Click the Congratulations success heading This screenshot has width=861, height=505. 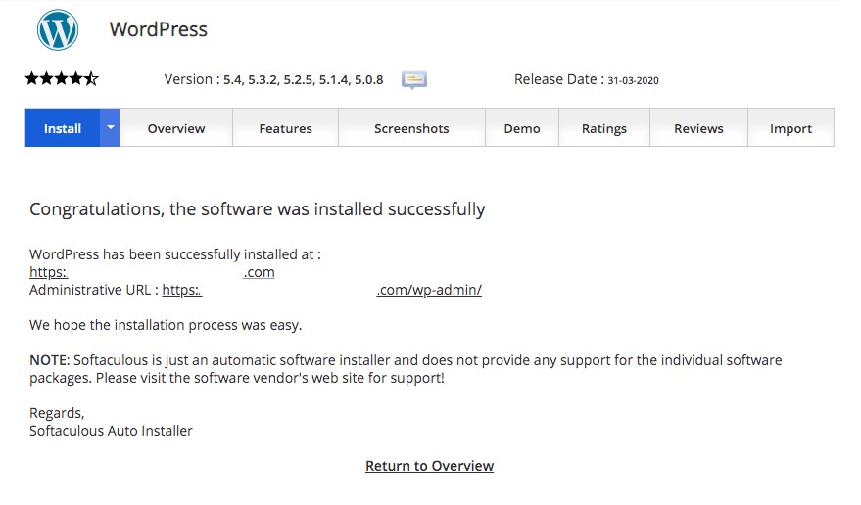258,208
